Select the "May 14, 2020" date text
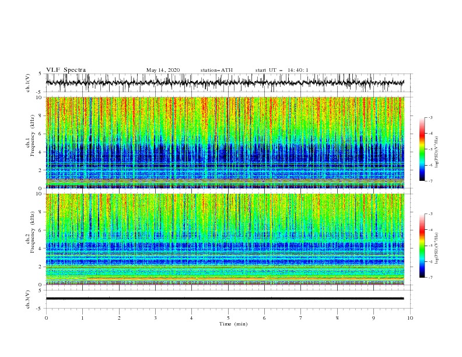This screenshot has height=357, width=462. [x=163, y=70]
